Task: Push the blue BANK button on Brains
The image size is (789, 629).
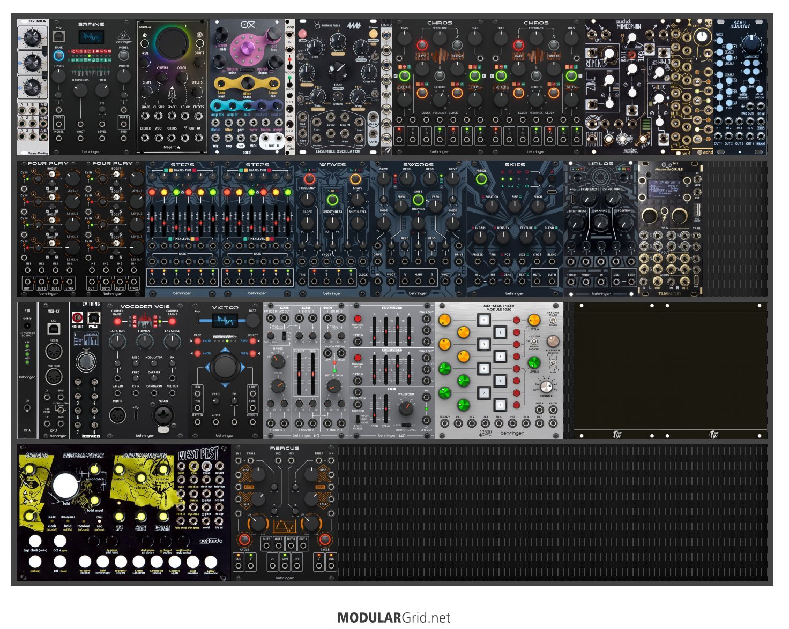Action: coord(59,56)
